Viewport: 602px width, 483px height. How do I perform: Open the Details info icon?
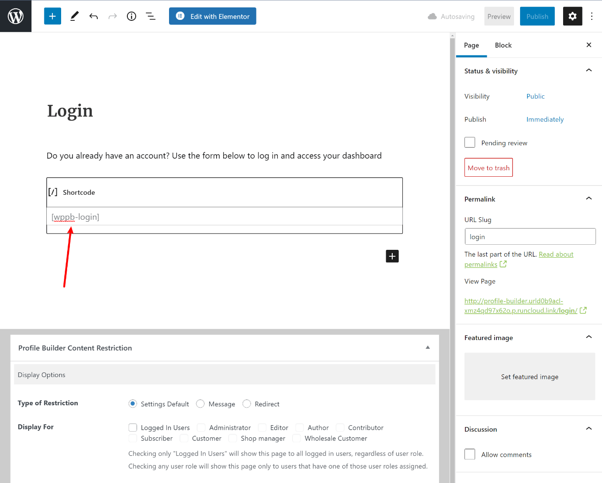[132, 16]
